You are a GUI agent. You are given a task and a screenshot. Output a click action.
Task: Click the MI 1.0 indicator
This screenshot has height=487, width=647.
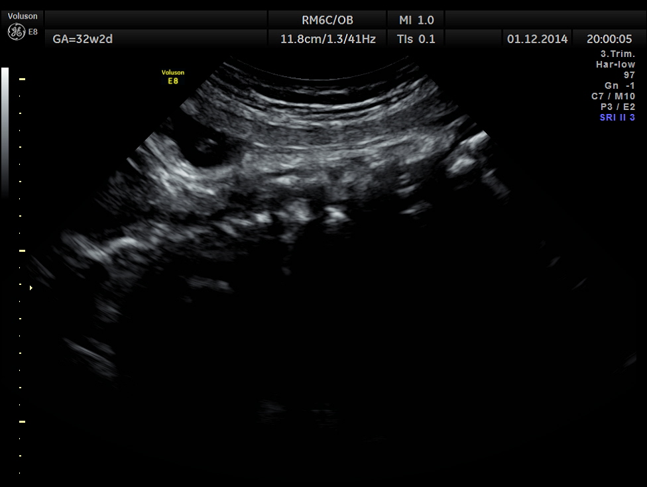point(416,21)
